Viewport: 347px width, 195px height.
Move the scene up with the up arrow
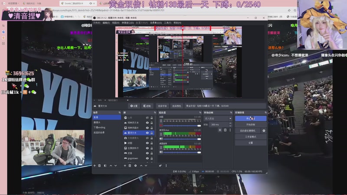click(111, 166)
